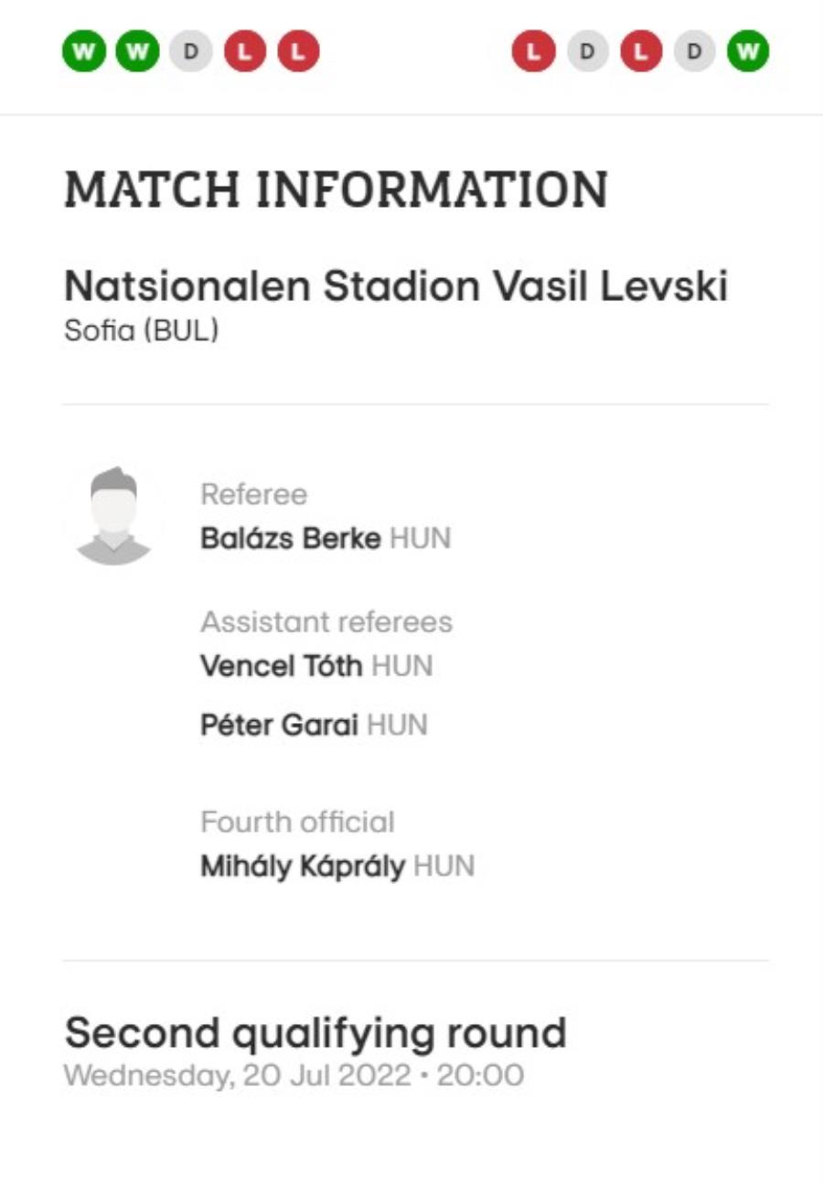Screen dimensions: 823x1185
Task: Click second green W badge in left form row
Action: point(137,51)
